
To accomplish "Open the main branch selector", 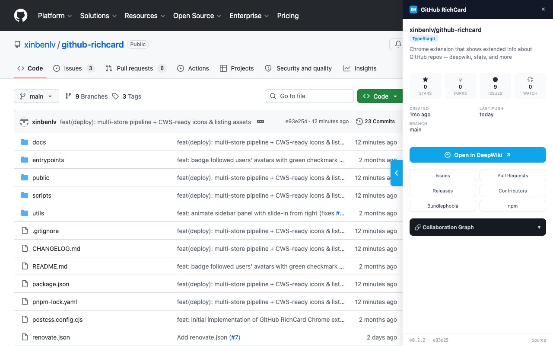I will [36, 96].
